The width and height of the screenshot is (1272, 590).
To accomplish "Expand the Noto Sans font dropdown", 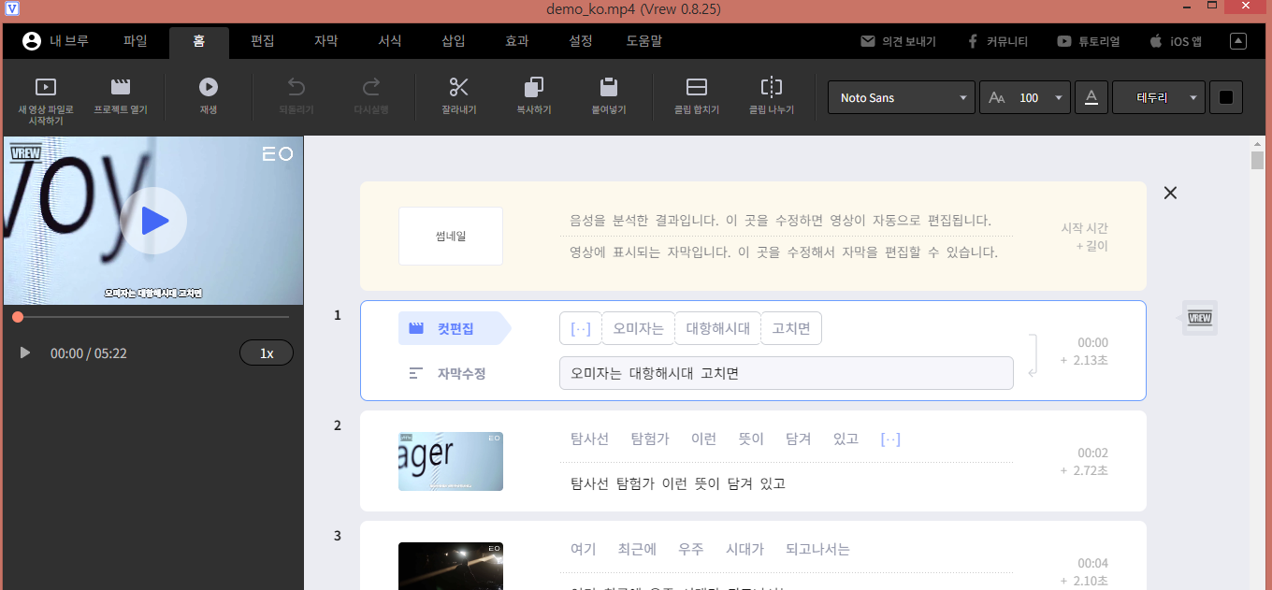I will pos(902,97).
